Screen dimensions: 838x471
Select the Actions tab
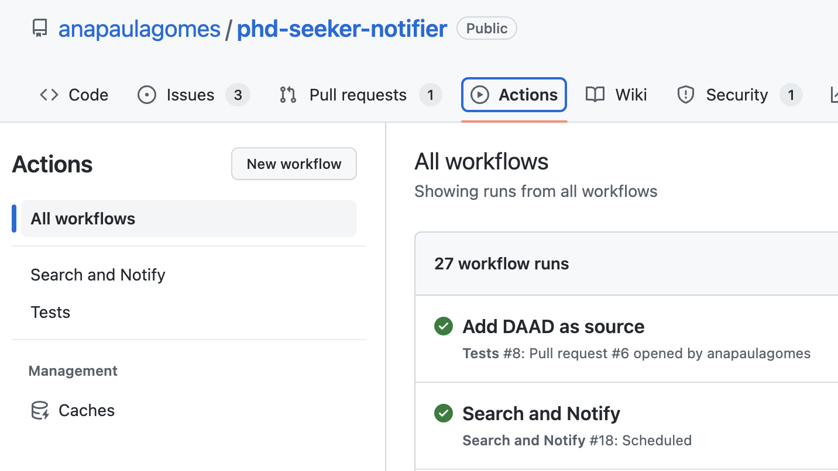pos(514,95)
